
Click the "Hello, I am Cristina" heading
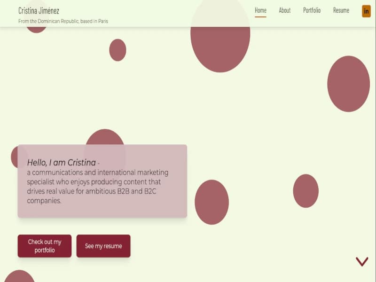click(61, 163)
